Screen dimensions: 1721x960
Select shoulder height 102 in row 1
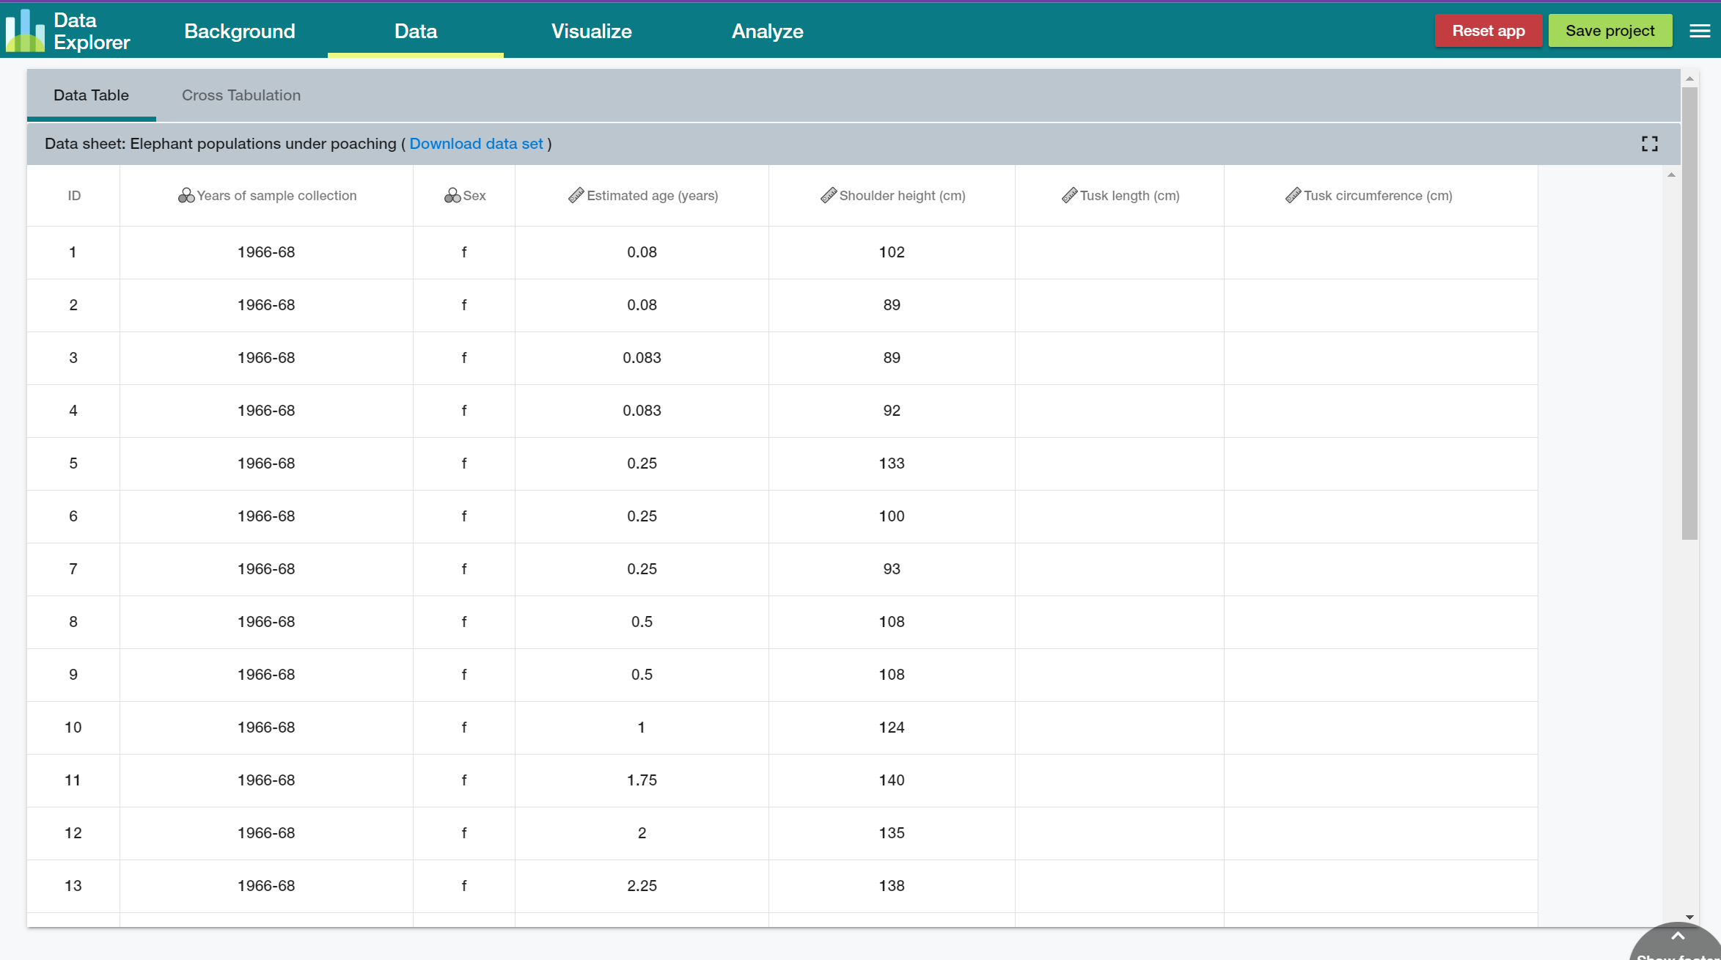pos(892,252)
